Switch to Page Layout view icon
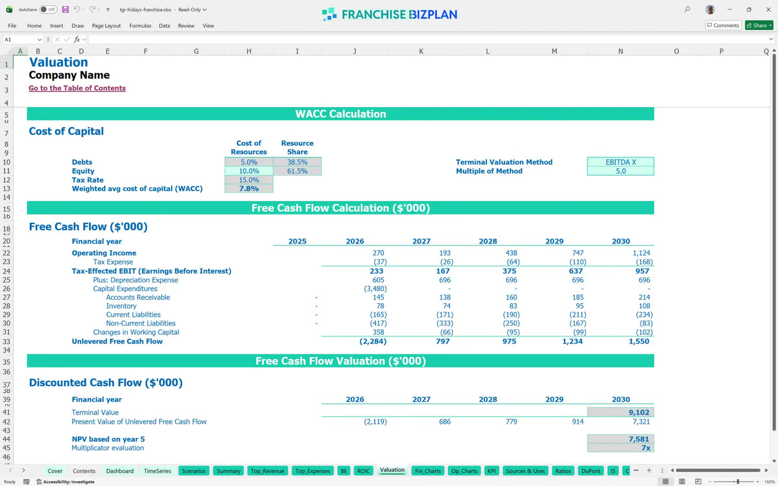778x486 pixels. pos(681,481)
